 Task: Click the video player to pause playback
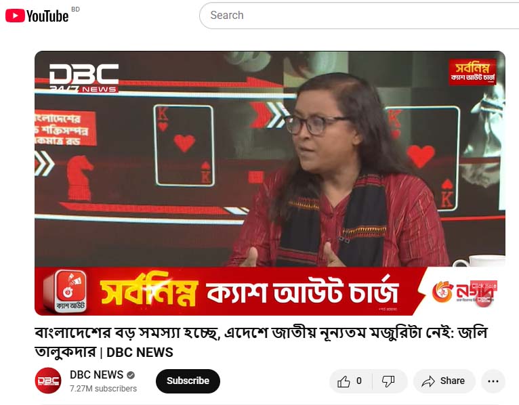pos(270,159)
